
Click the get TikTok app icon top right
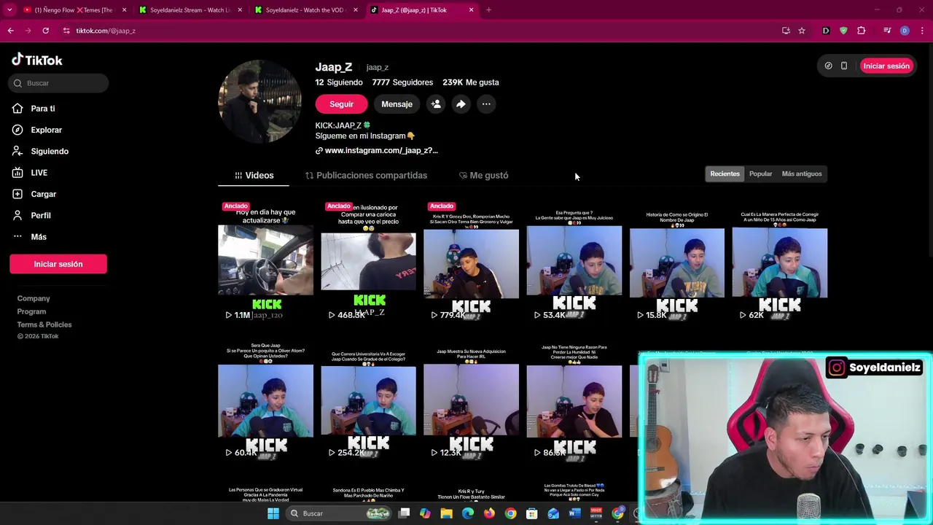pyautogui.click(x=828, y=66)
